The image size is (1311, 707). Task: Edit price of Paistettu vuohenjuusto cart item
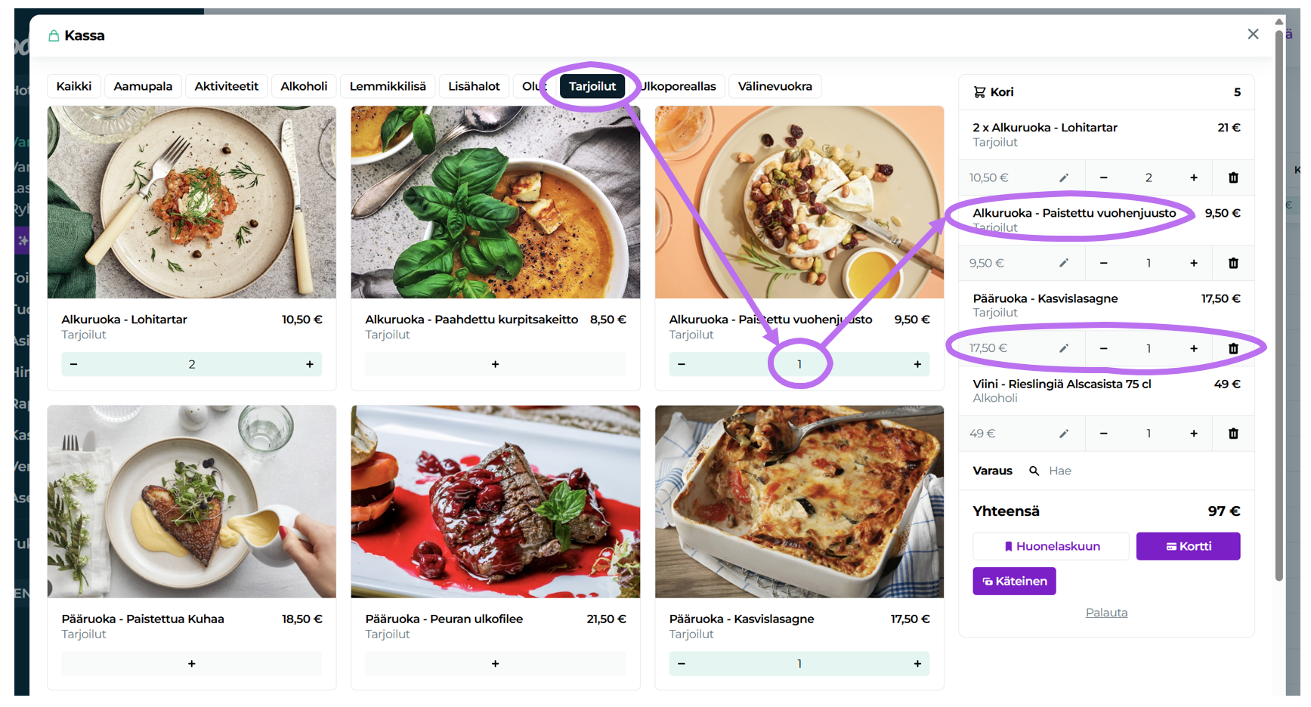(1063, 263)
